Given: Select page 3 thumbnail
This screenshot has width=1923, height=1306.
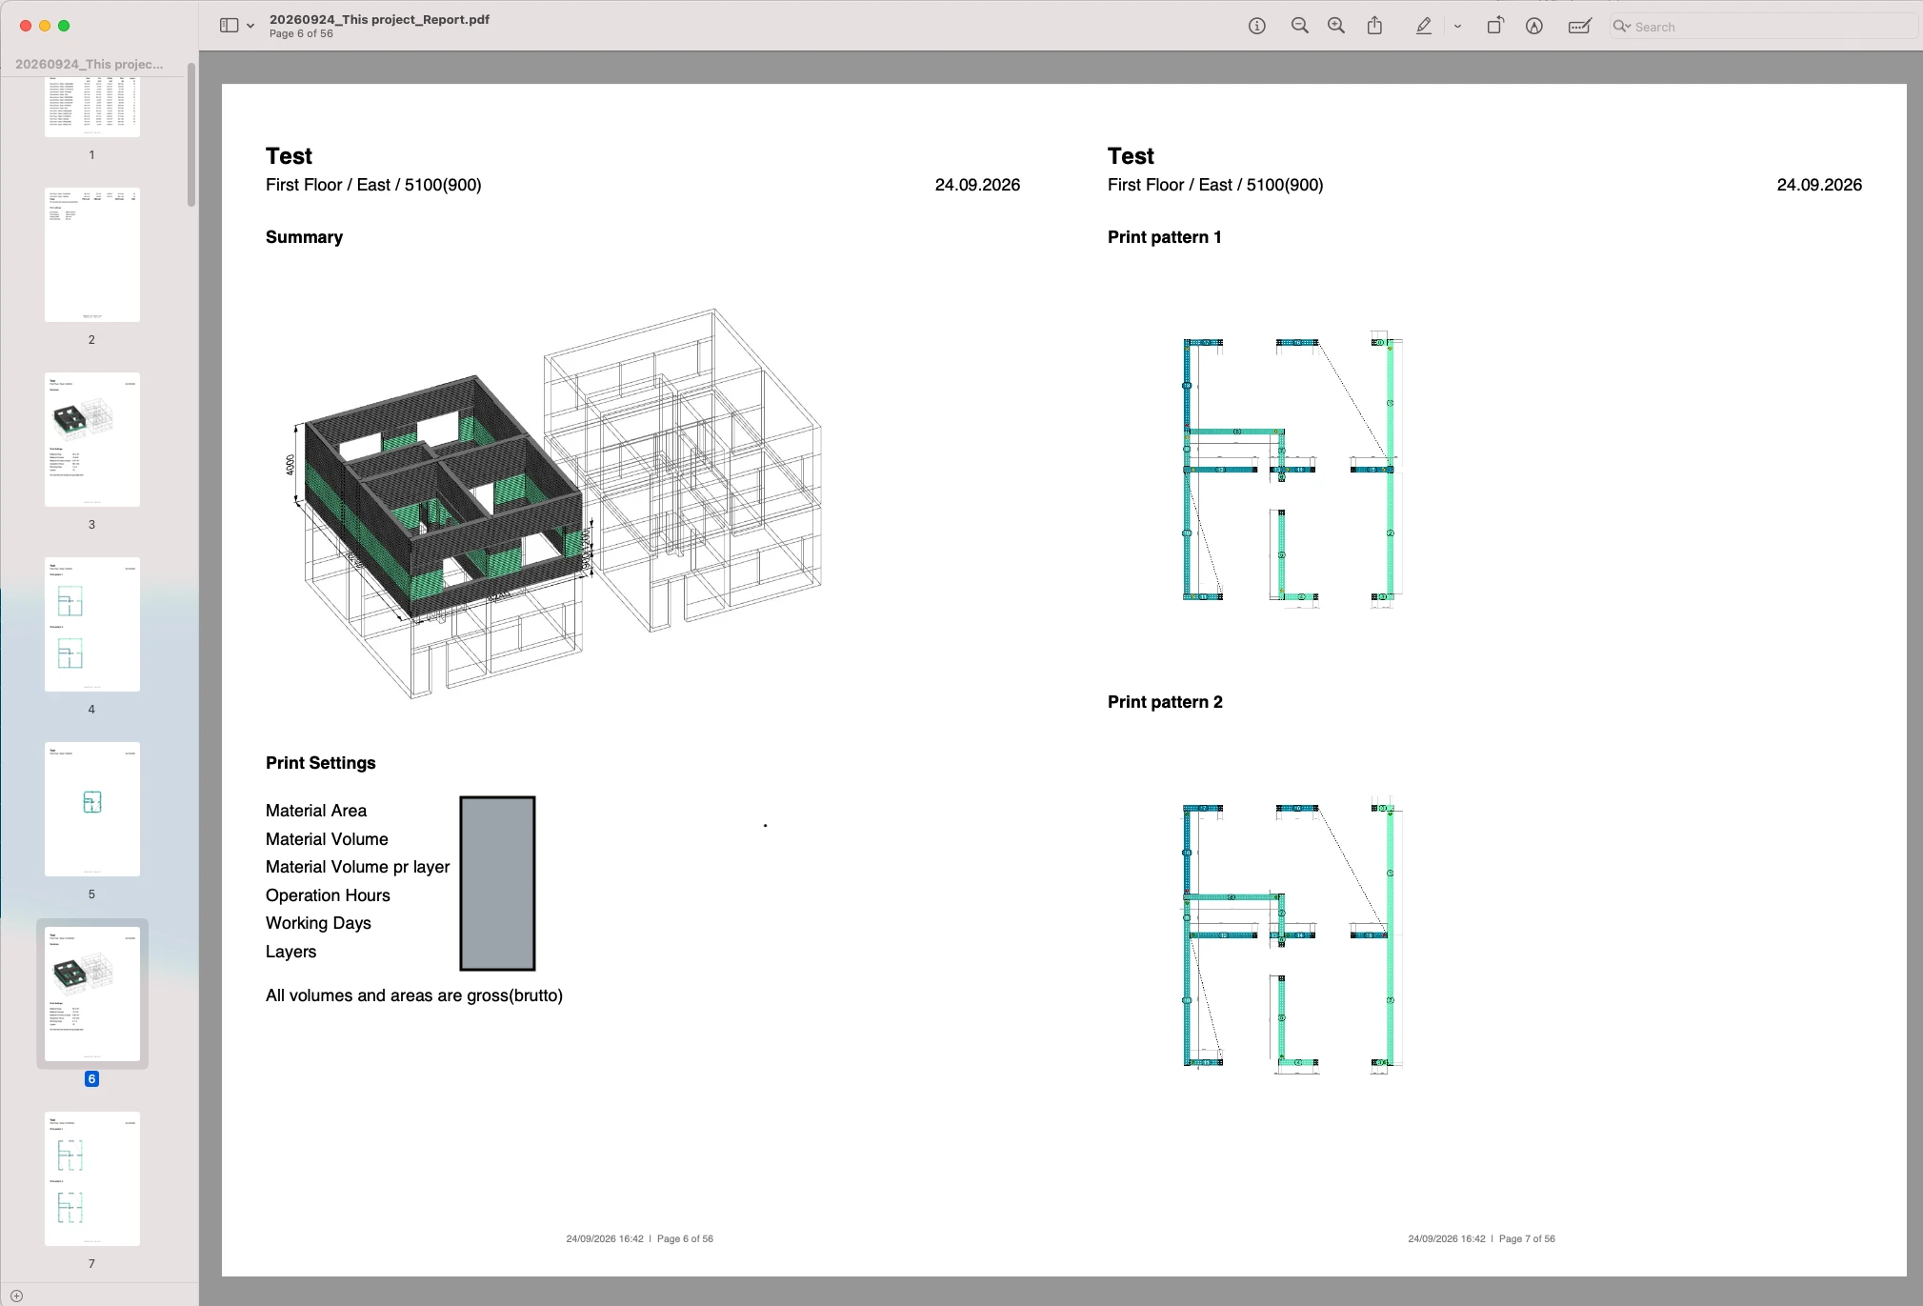Looking at the screenshot, I should pos(92,439).
